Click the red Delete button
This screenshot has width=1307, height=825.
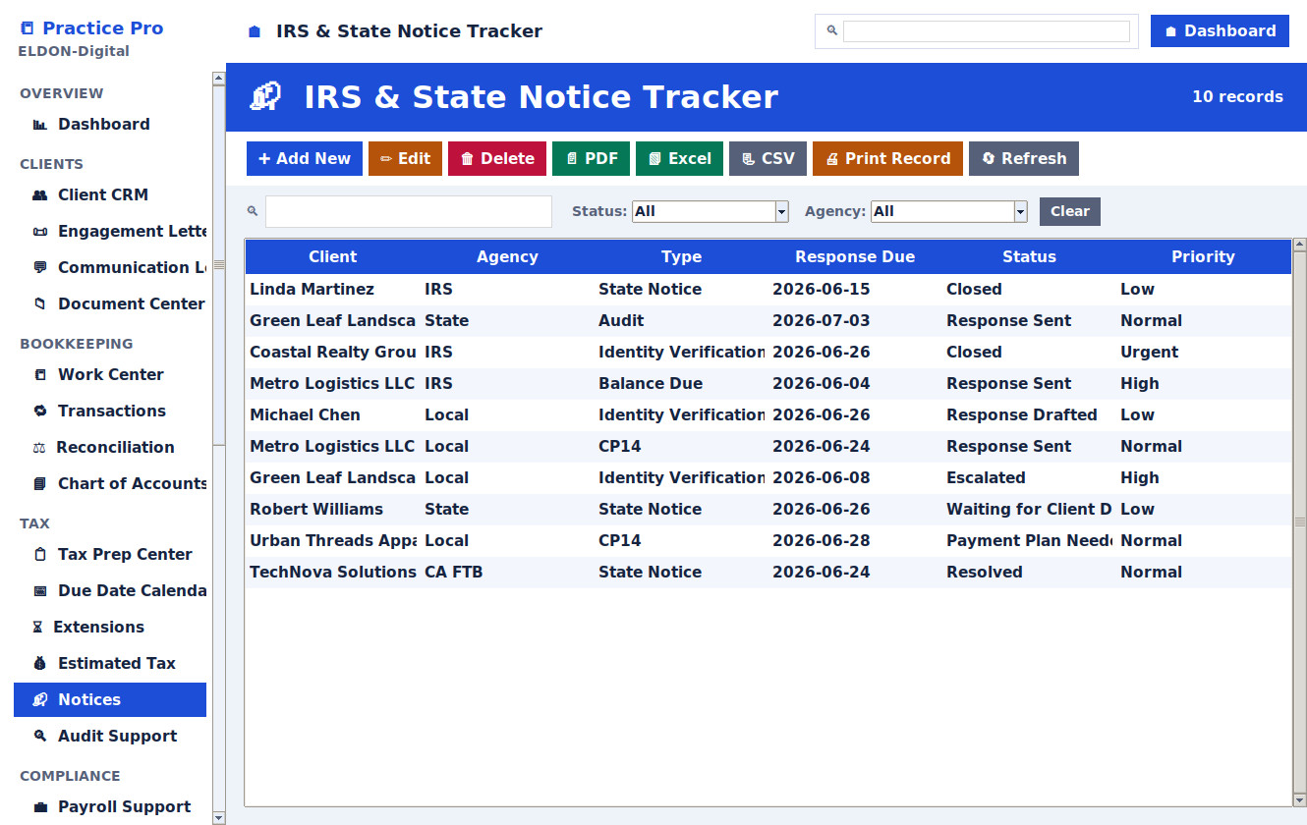[x=497, y=159]
